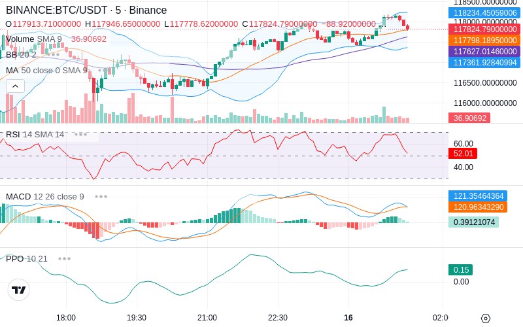Collapse the indicator legend with chevron button
523x327 pixels.
tap(15, 86)
